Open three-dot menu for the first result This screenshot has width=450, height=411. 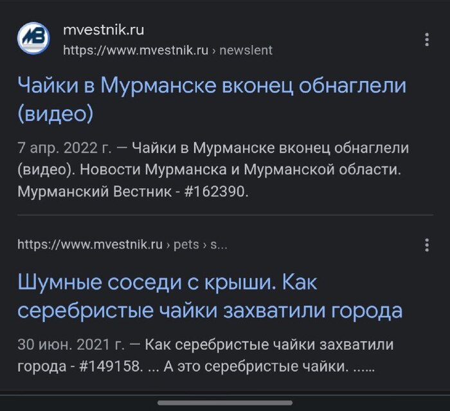click(x=427, y=39)
